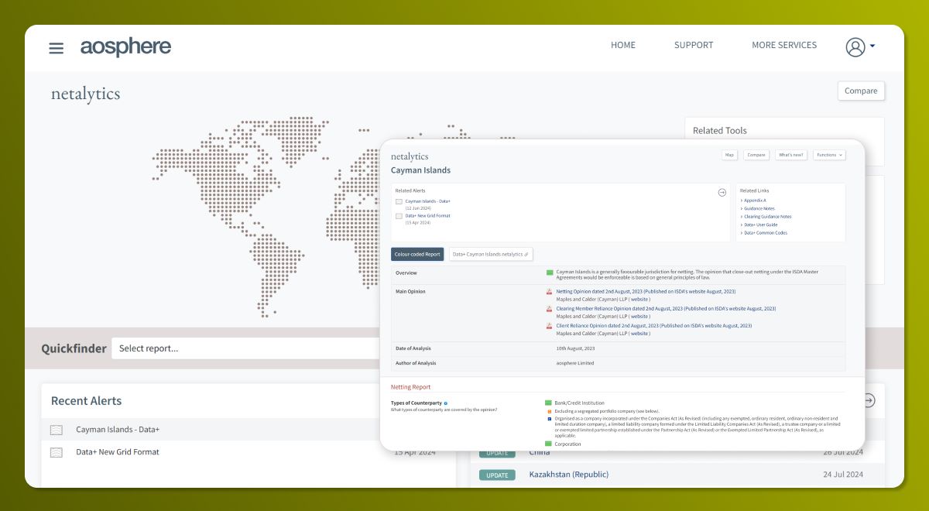Go to HOME in the top navigation
Screen dimensions: 929x511
pos(623,45)
